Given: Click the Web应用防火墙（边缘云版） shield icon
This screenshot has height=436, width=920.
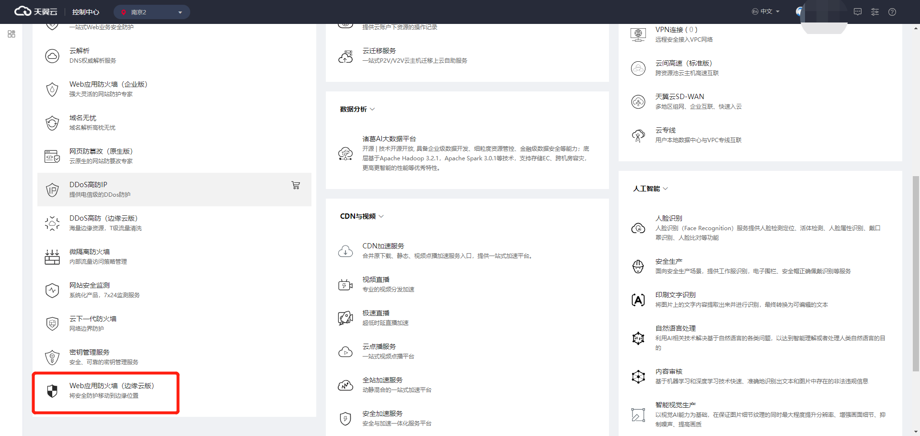Looking at the screenshot, I should (52, 391).
